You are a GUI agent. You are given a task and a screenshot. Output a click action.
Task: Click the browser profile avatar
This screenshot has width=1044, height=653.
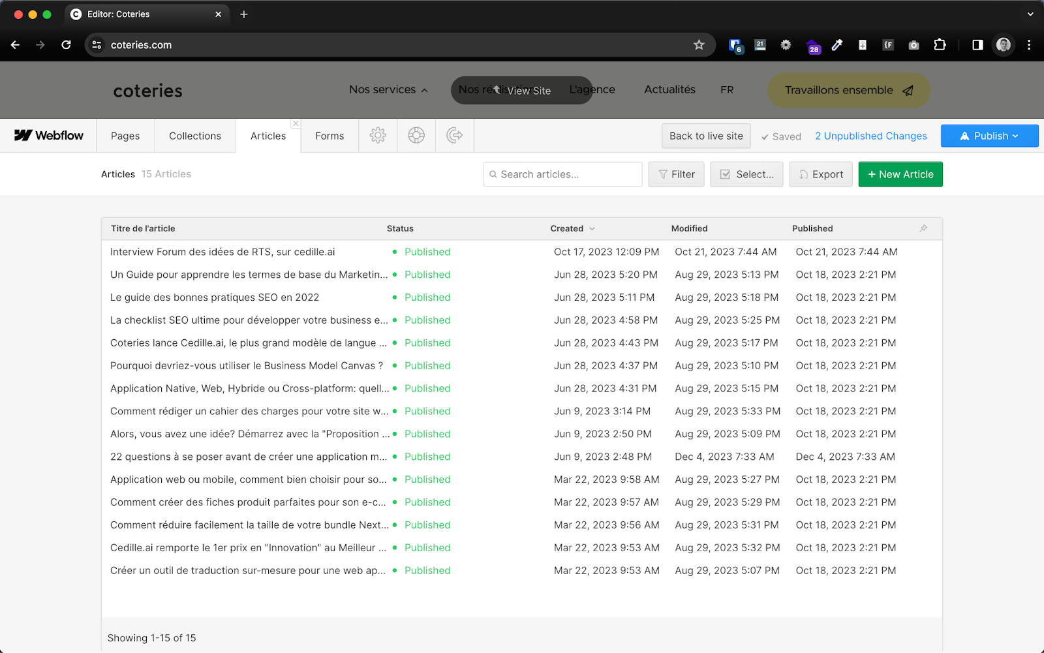point(1004,45)
